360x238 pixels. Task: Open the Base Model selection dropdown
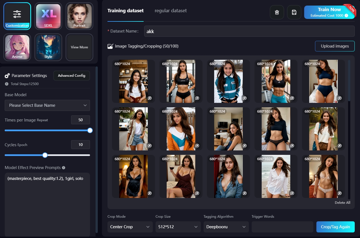pyautogui.click(x=47, y=105)
